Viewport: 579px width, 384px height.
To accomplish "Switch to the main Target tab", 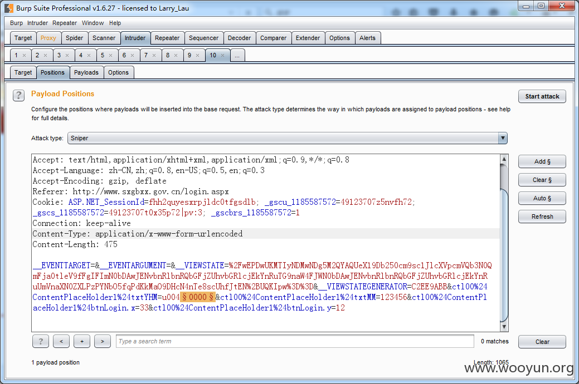I will [23, 38].
